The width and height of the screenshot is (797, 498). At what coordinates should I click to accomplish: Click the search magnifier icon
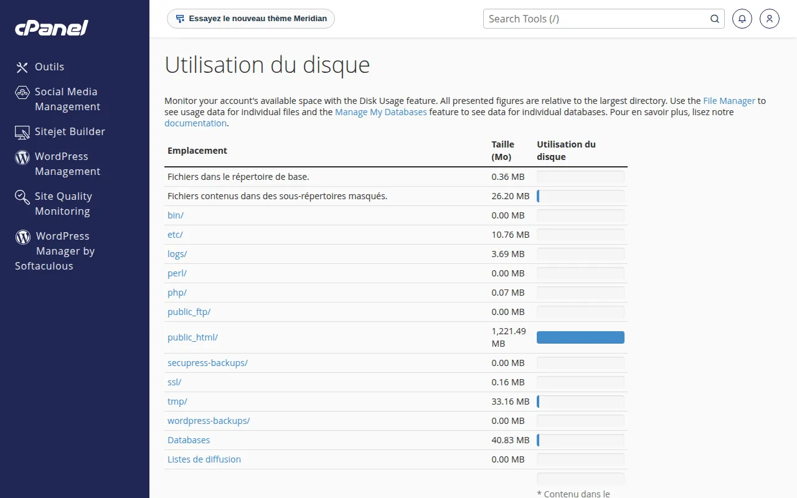[715, 19]
